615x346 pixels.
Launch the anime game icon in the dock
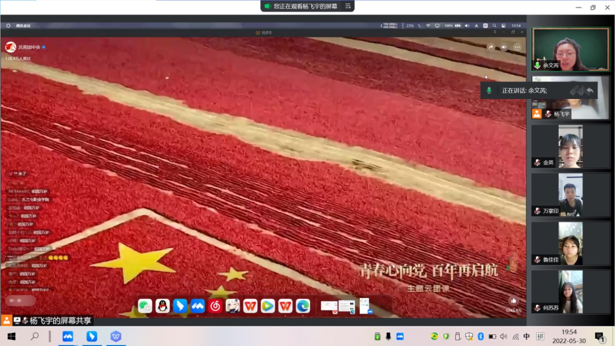coord(233,306)
